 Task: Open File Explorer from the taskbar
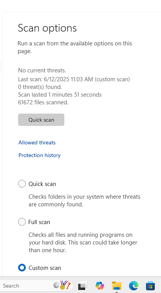point(116,286)
